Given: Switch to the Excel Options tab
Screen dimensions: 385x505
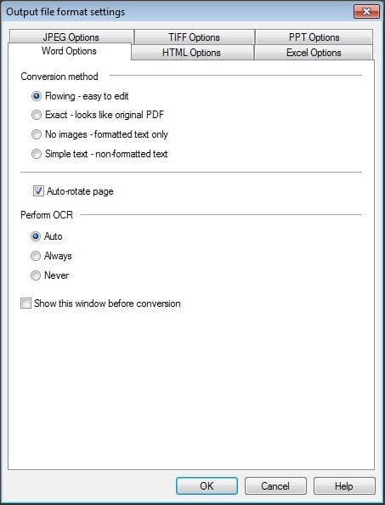Looking at the screenshot, I should click(x=314, y=53).
